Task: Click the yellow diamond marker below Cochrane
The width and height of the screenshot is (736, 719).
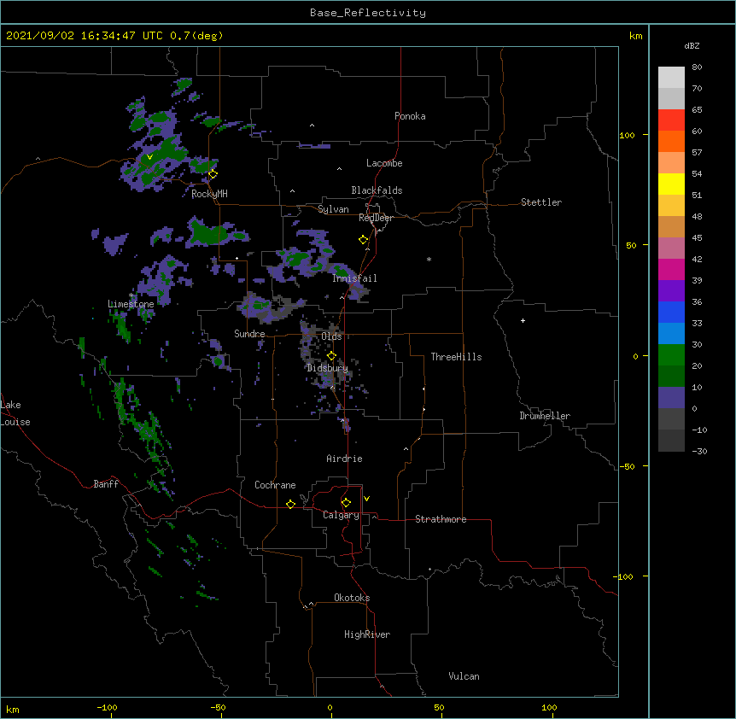Action: pos(290,504)
